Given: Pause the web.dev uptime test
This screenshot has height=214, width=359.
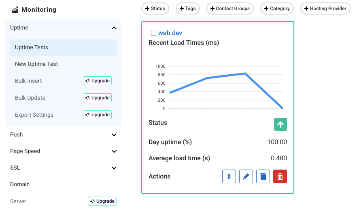Looking at the screenshot, I should (229, 176).
